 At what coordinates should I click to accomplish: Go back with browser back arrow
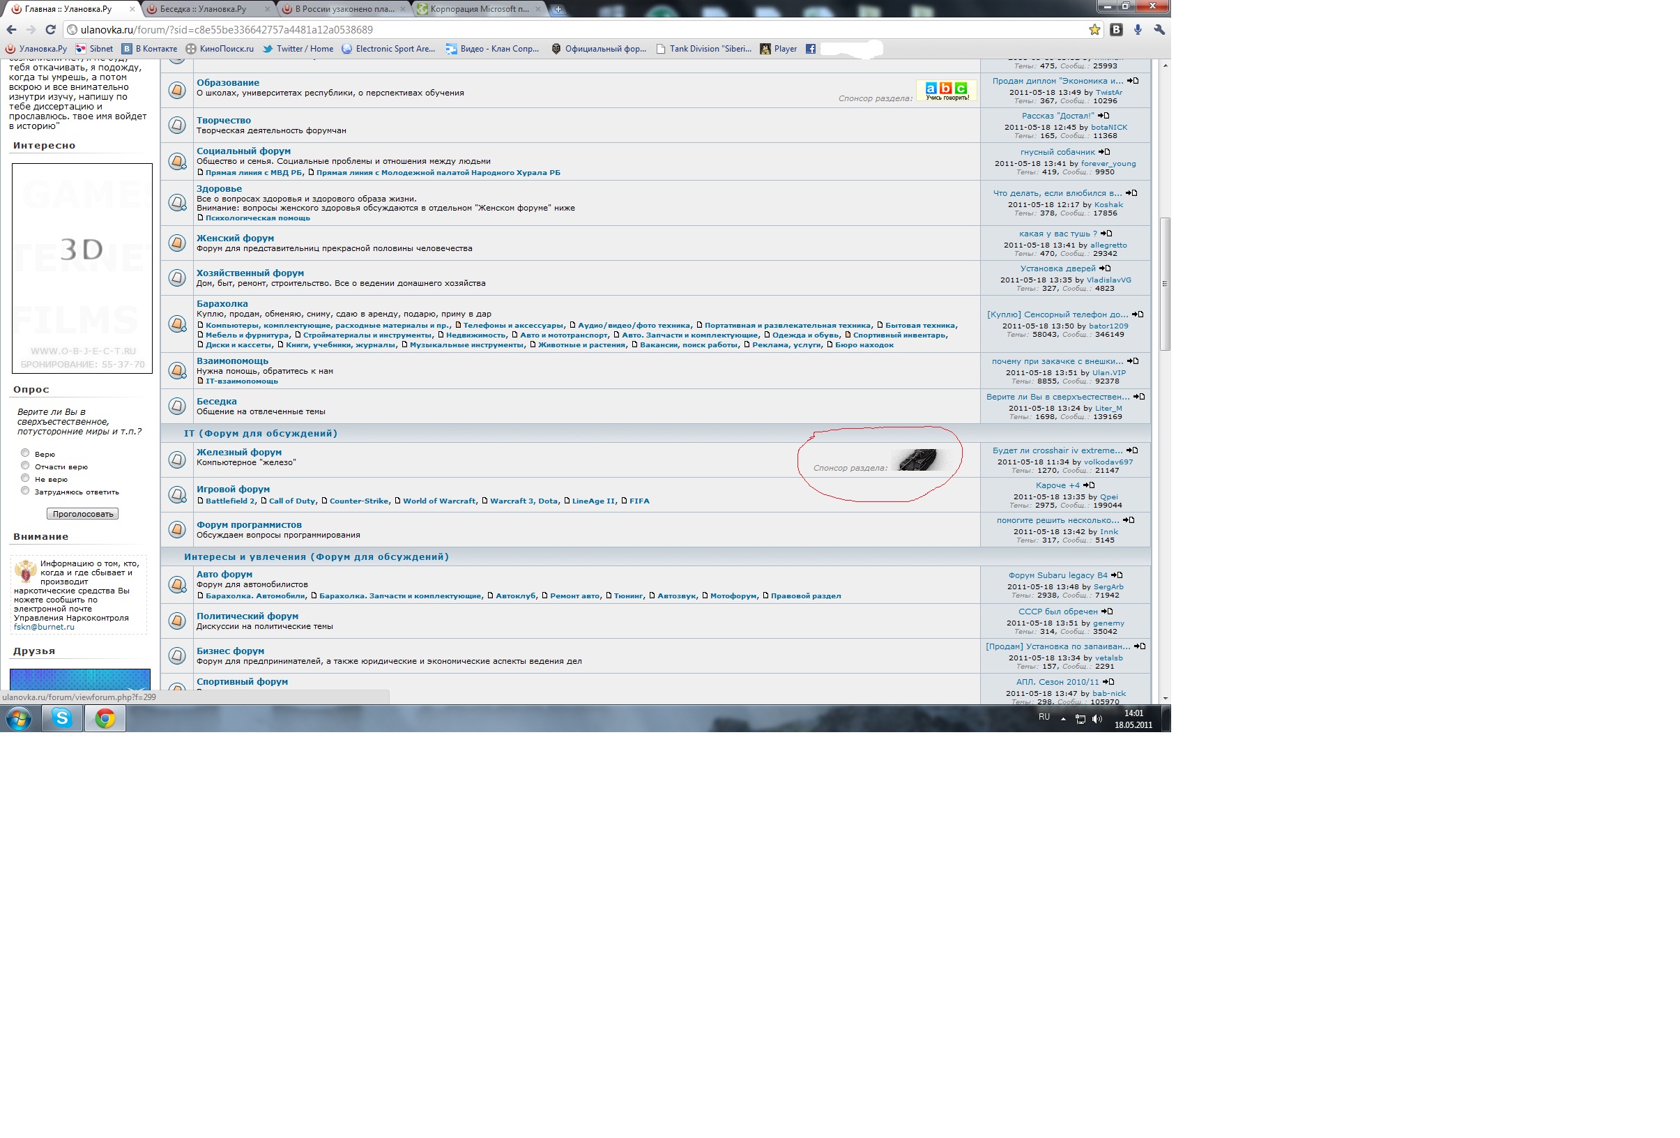pos(12,30)
